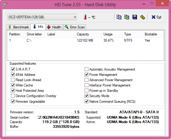Toggle the S.M.A.R.T checkbox
This screenshot has height=139, width=171.
coord(13,69)
